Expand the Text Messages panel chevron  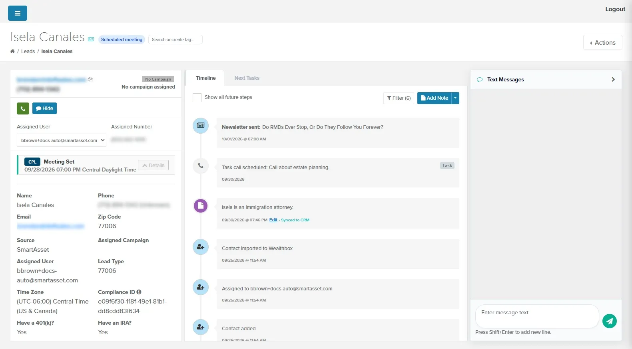click(x=613, y=79)
